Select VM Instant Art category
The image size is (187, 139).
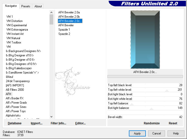pos(15,34)
